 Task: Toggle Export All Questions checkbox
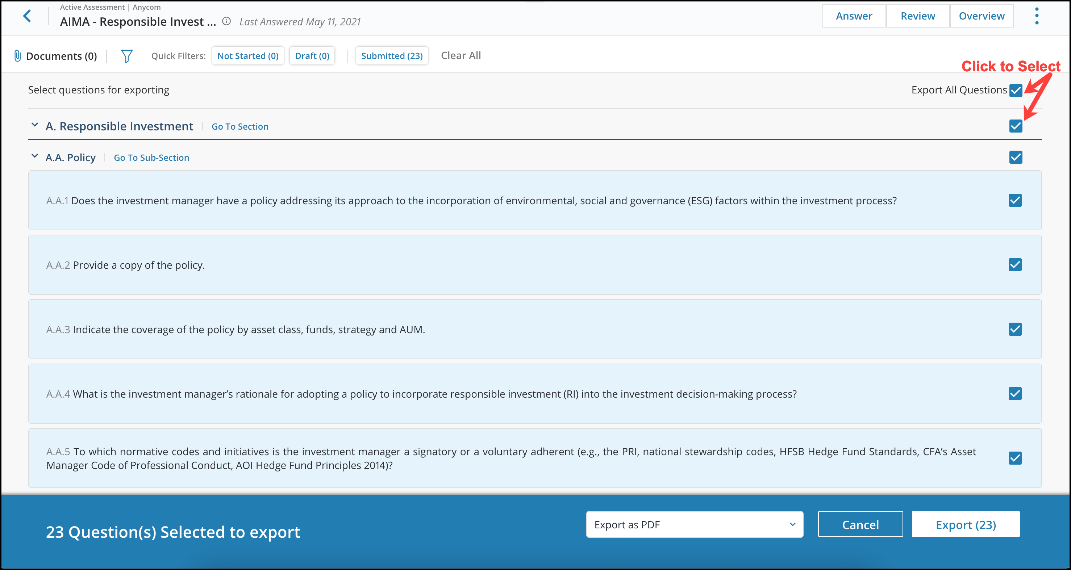(x=1016, y=90)
